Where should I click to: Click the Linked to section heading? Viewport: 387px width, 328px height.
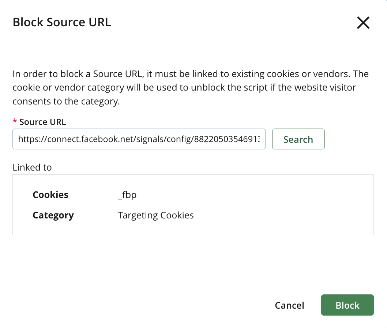[32, 167]
